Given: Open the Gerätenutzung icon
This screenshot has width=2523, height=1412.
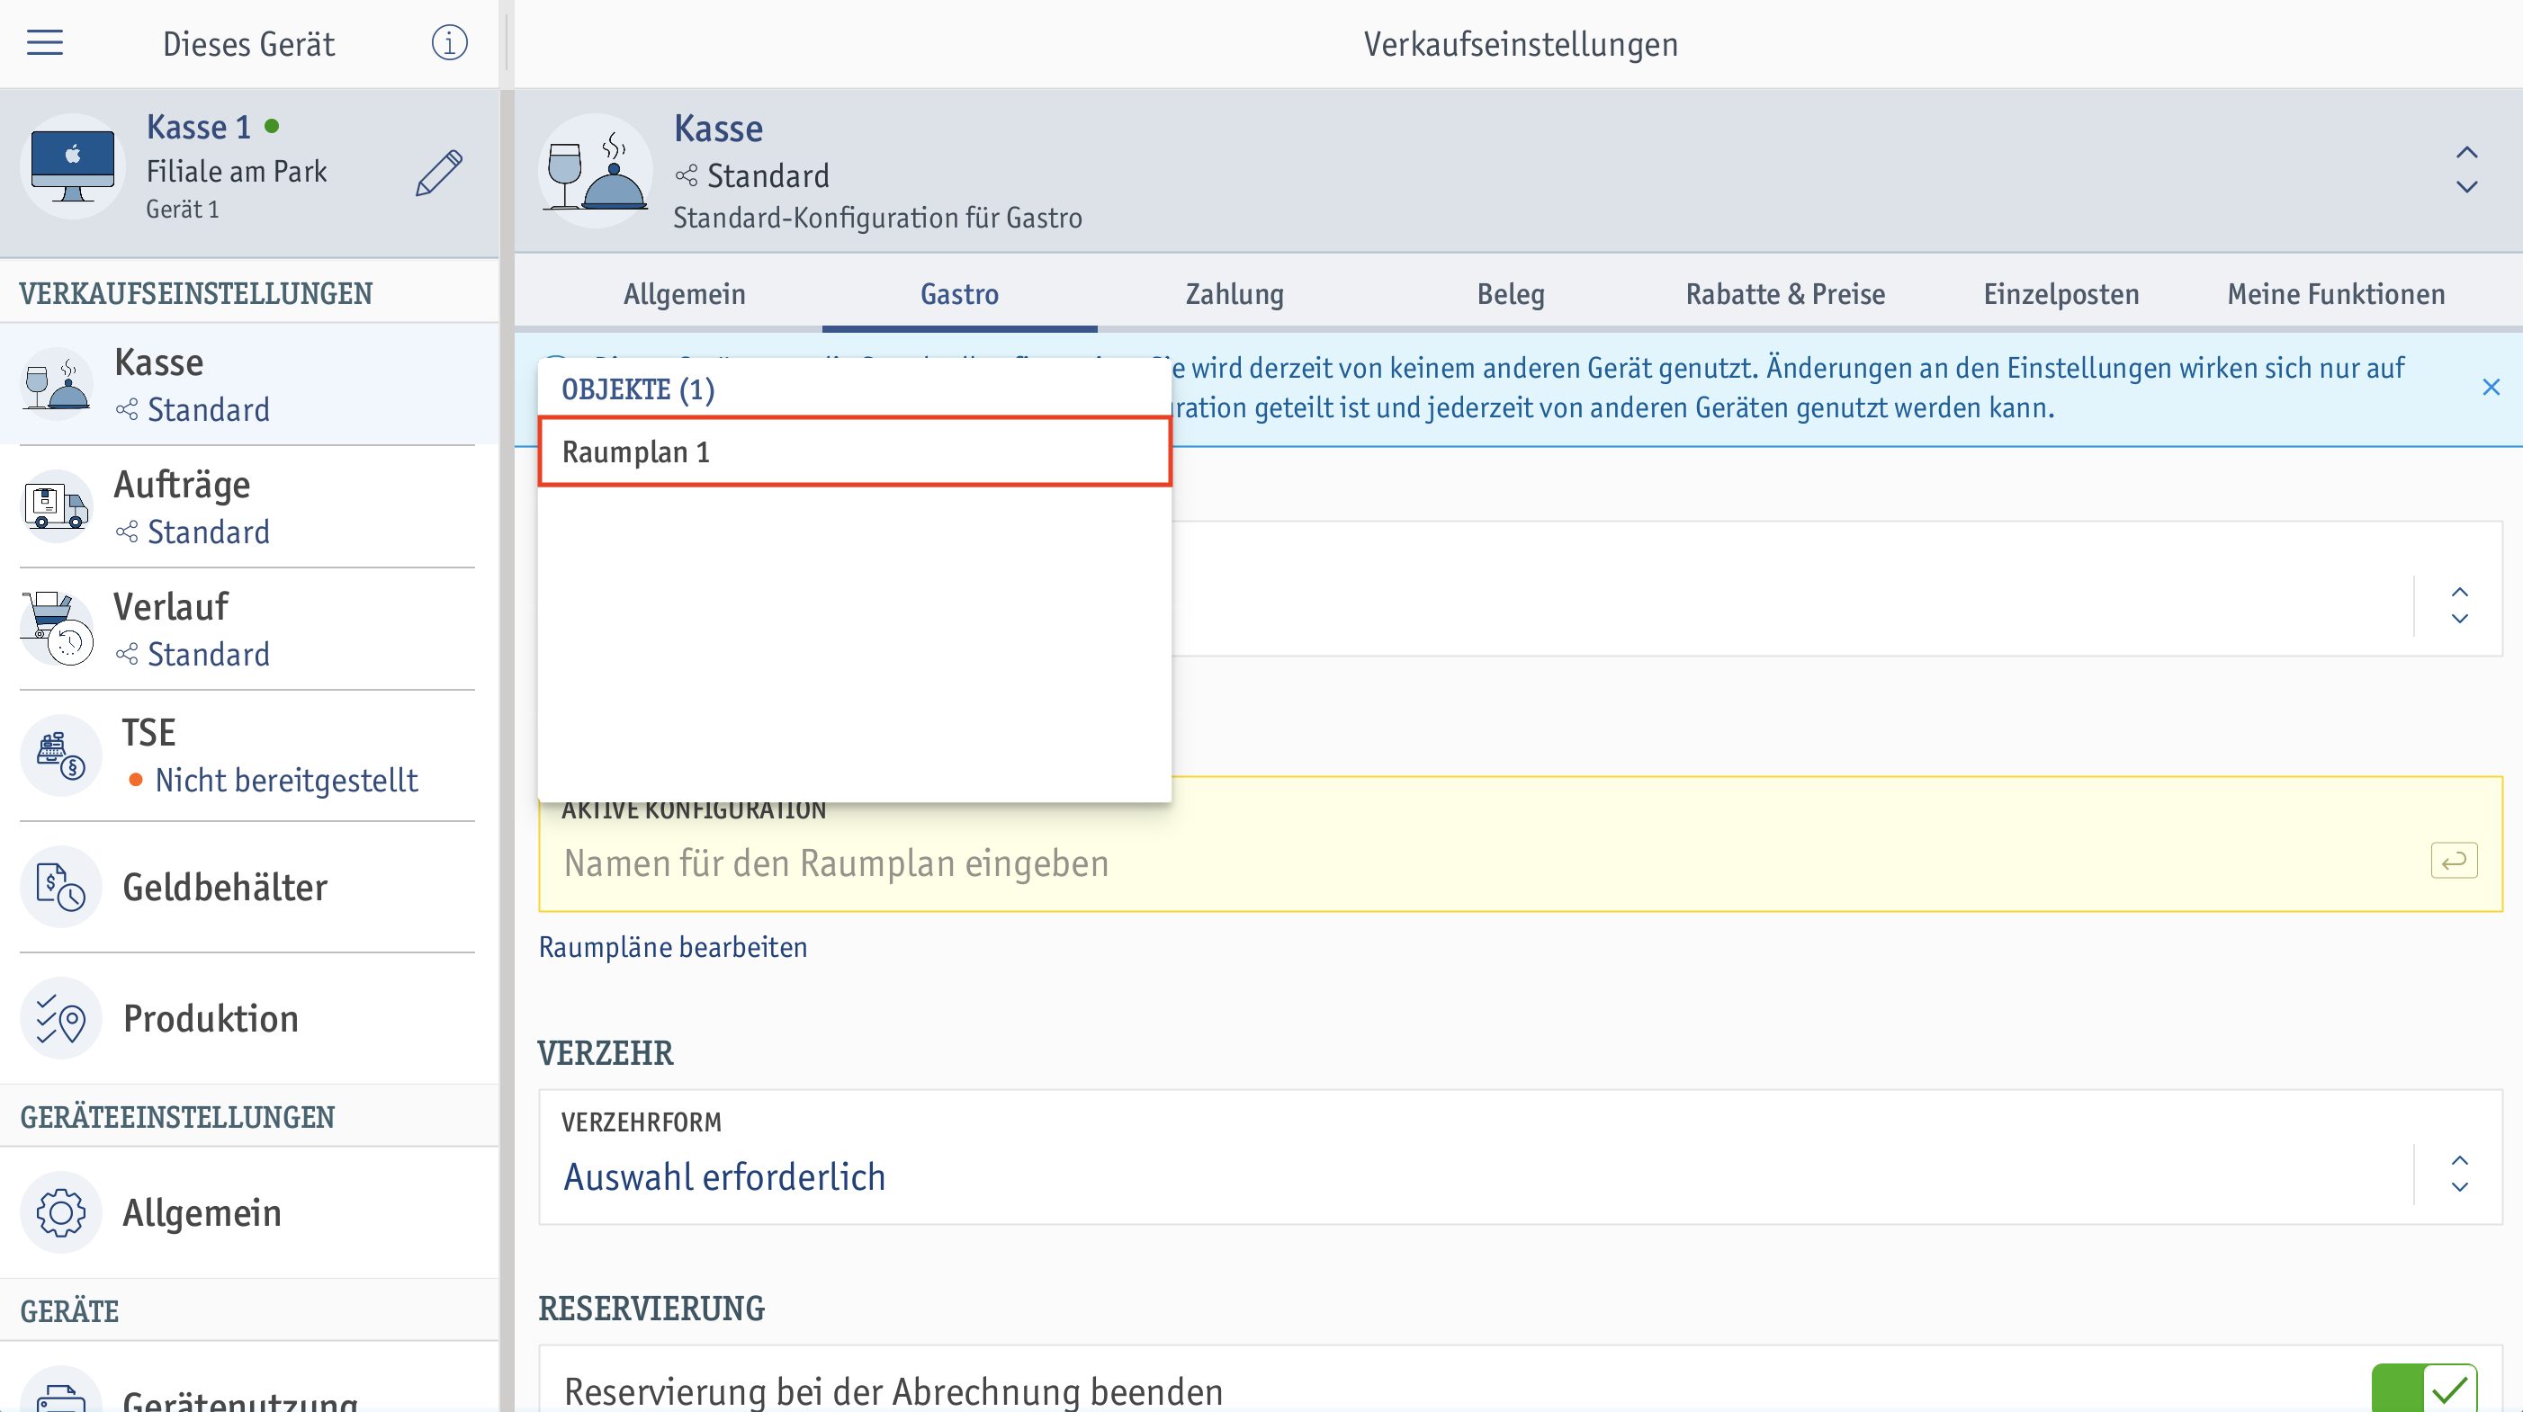Looking at the screenshot, I should click(60, 1390).
